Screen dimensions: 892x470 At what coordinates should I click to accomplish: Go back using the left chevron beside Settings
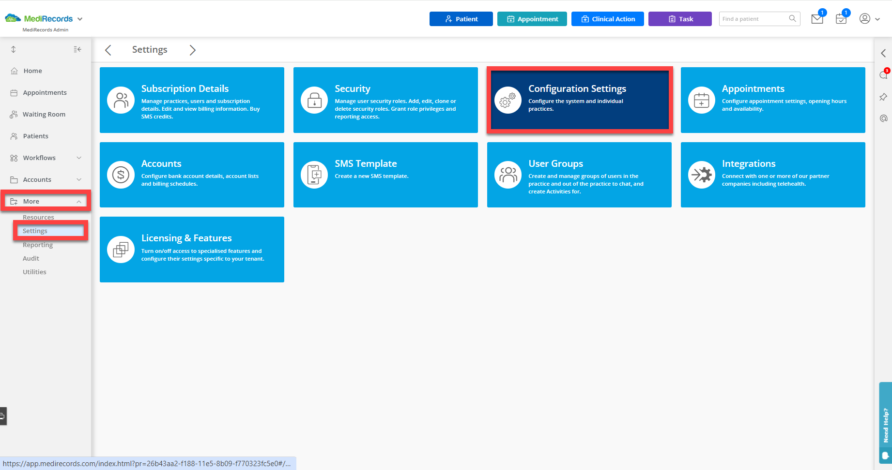point(108,50)
